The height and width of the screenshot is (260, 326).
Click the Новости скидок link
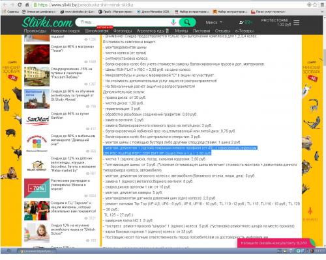[x=65, y=31]
